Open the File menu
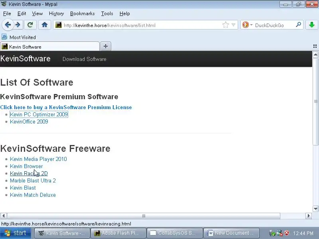Image resolution: width=319 pixels, height=239 pixels. tap(7, 14)
